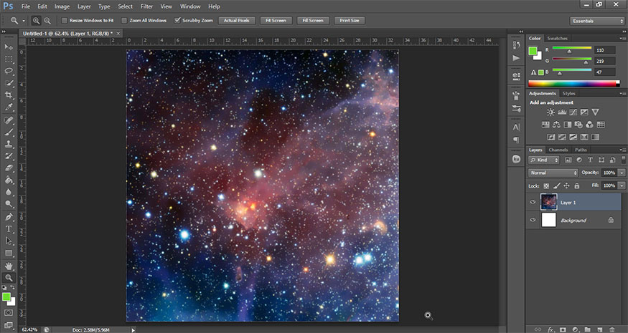Select the Pen tool

9,217
